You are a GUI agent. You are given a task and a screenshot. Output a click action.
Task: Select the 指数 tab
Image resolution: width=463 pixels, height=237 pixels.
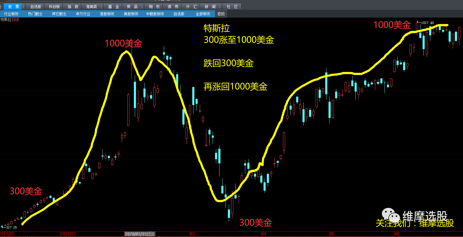pyautogui.click(x=73, y=7)
